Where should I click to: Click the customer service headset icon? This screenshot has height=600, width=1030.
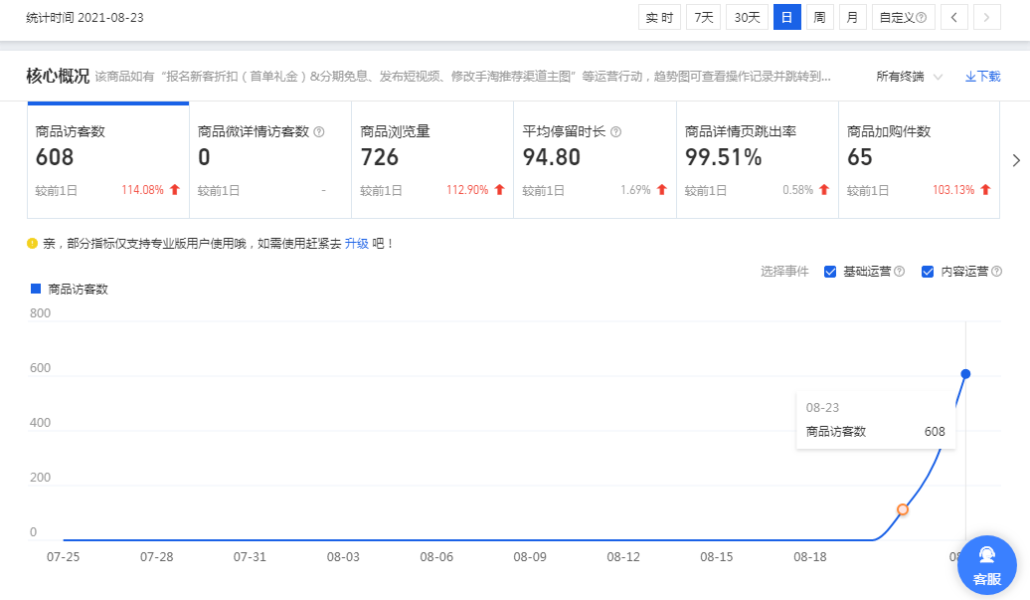[x=986, y=556]
